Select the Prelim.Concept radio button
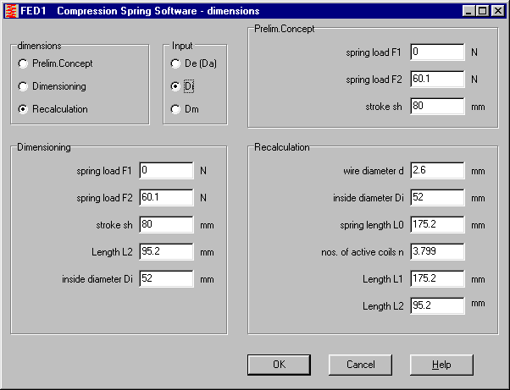Viewport: 510px width, 390px height. [x=23, y=63]
